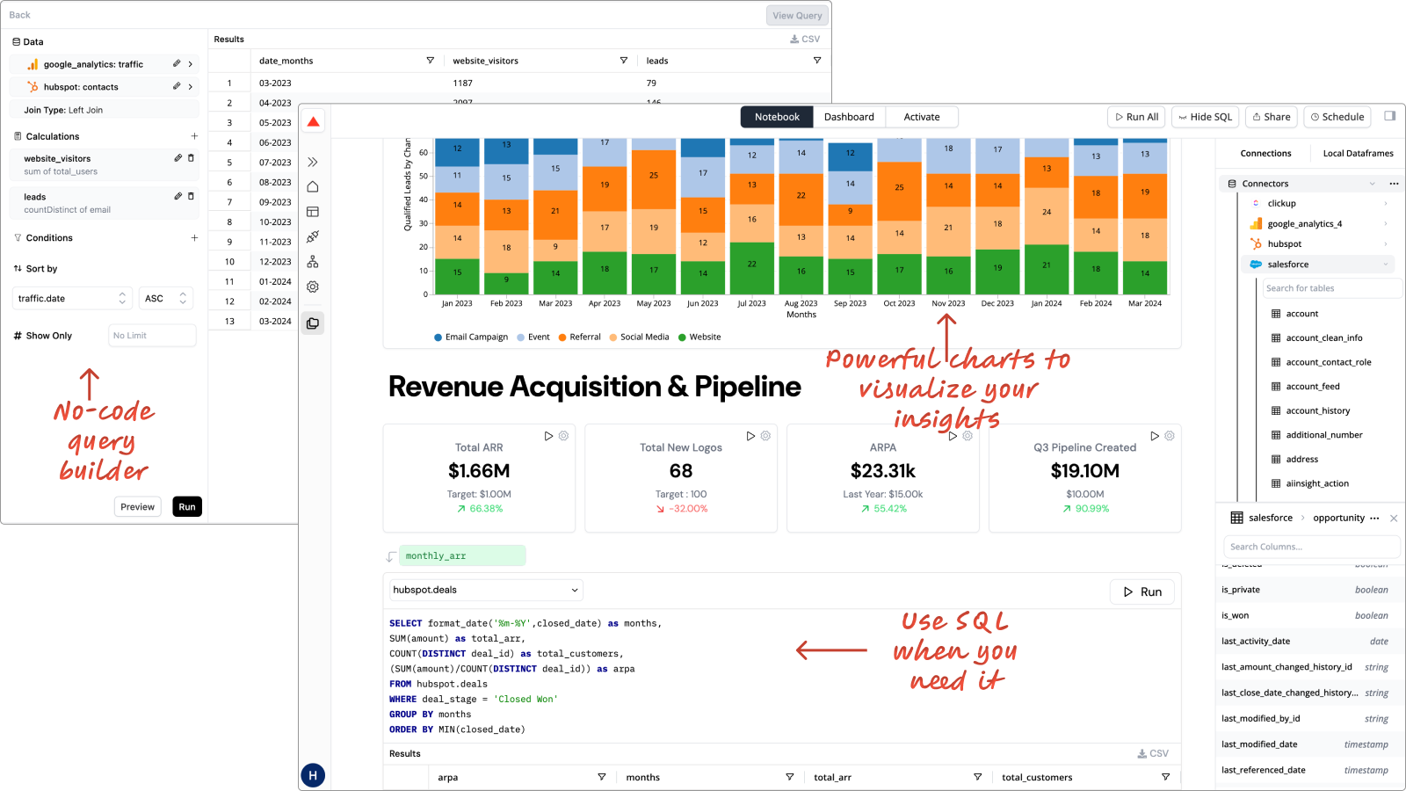The height and width of the screenshot is (791, 1406).
Task: Hide SQL in the notebook
Action: 1206,117
